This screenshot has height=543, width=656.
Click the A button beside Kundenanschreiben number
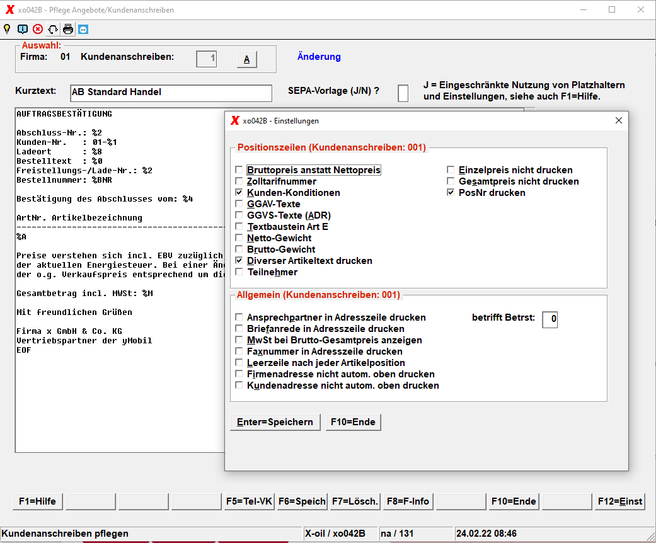247,59
